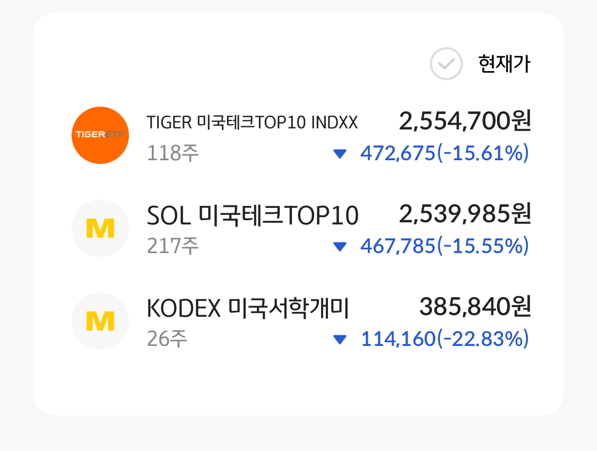Open the orange TIGER ETF logo

point(100,135)
